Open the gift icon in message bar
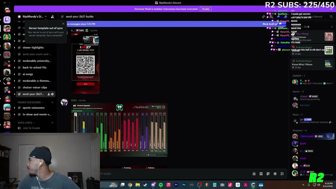This screenshot has height=189, width=336. pyautogui.click(x=254, y=174)
